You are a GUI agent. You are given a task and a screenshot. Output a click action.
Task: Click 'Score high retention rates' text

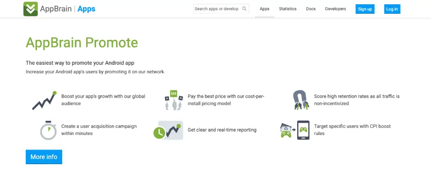(x=357, y=100)
